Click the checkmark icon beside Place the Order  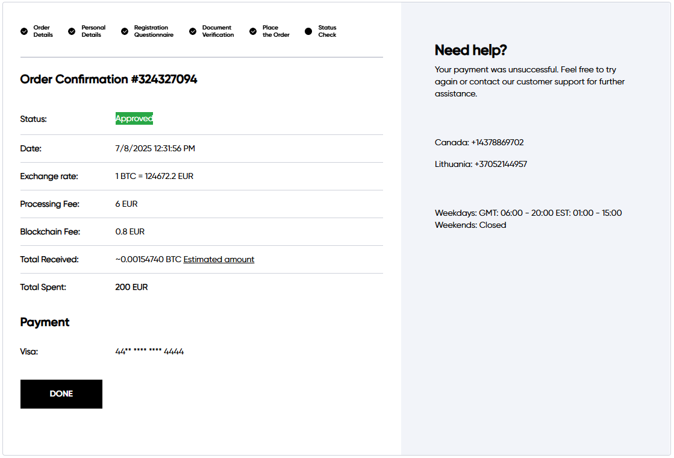click(253, 31)
